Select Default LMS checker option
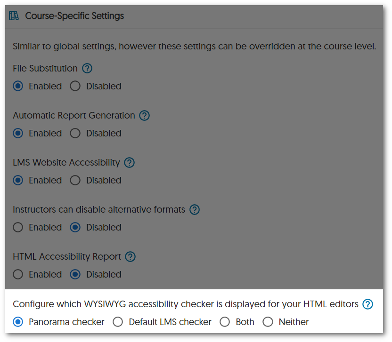Image resolution: width=392 pixels, height=342 pixels. tap(118, 322)
